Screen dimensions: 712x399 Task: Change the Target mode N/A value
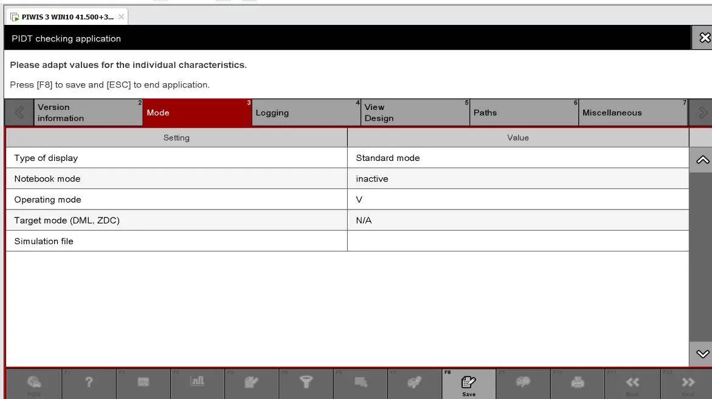[x=518, y=220]
